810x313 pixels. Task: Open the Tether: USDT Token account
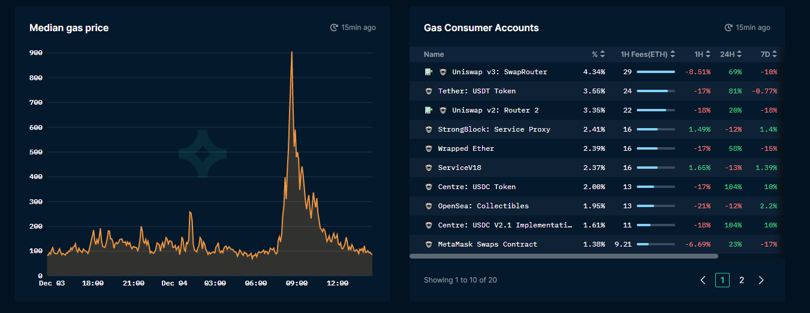tap(477, 91)
